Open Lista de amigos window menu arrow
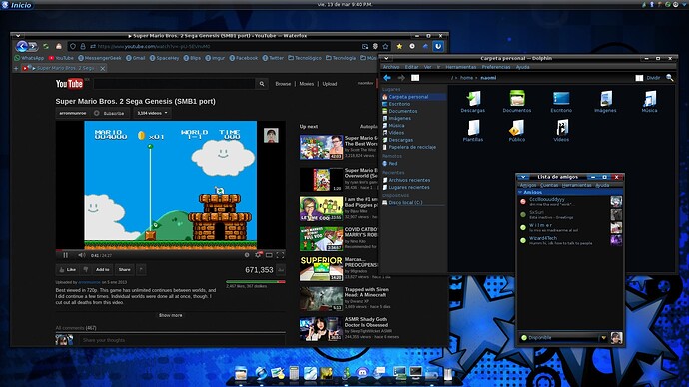The height and width of the screenshot is (387, 689). tap(523, 177)
